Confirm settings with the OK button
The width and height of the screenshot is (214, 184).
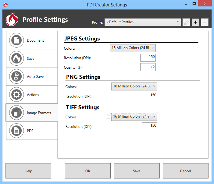pyautogui.click(x=88, y=171)
